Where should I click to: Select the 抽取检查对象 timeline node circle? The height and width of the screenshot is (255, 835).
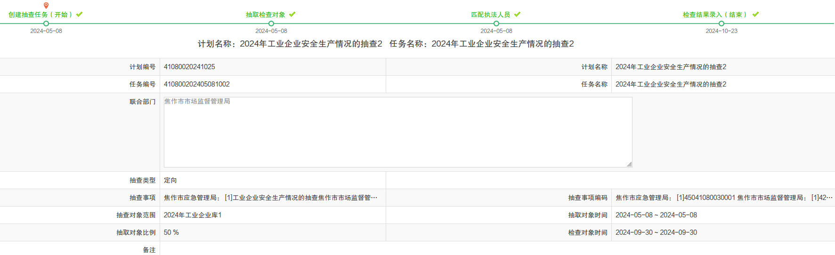tap(271, 24)
